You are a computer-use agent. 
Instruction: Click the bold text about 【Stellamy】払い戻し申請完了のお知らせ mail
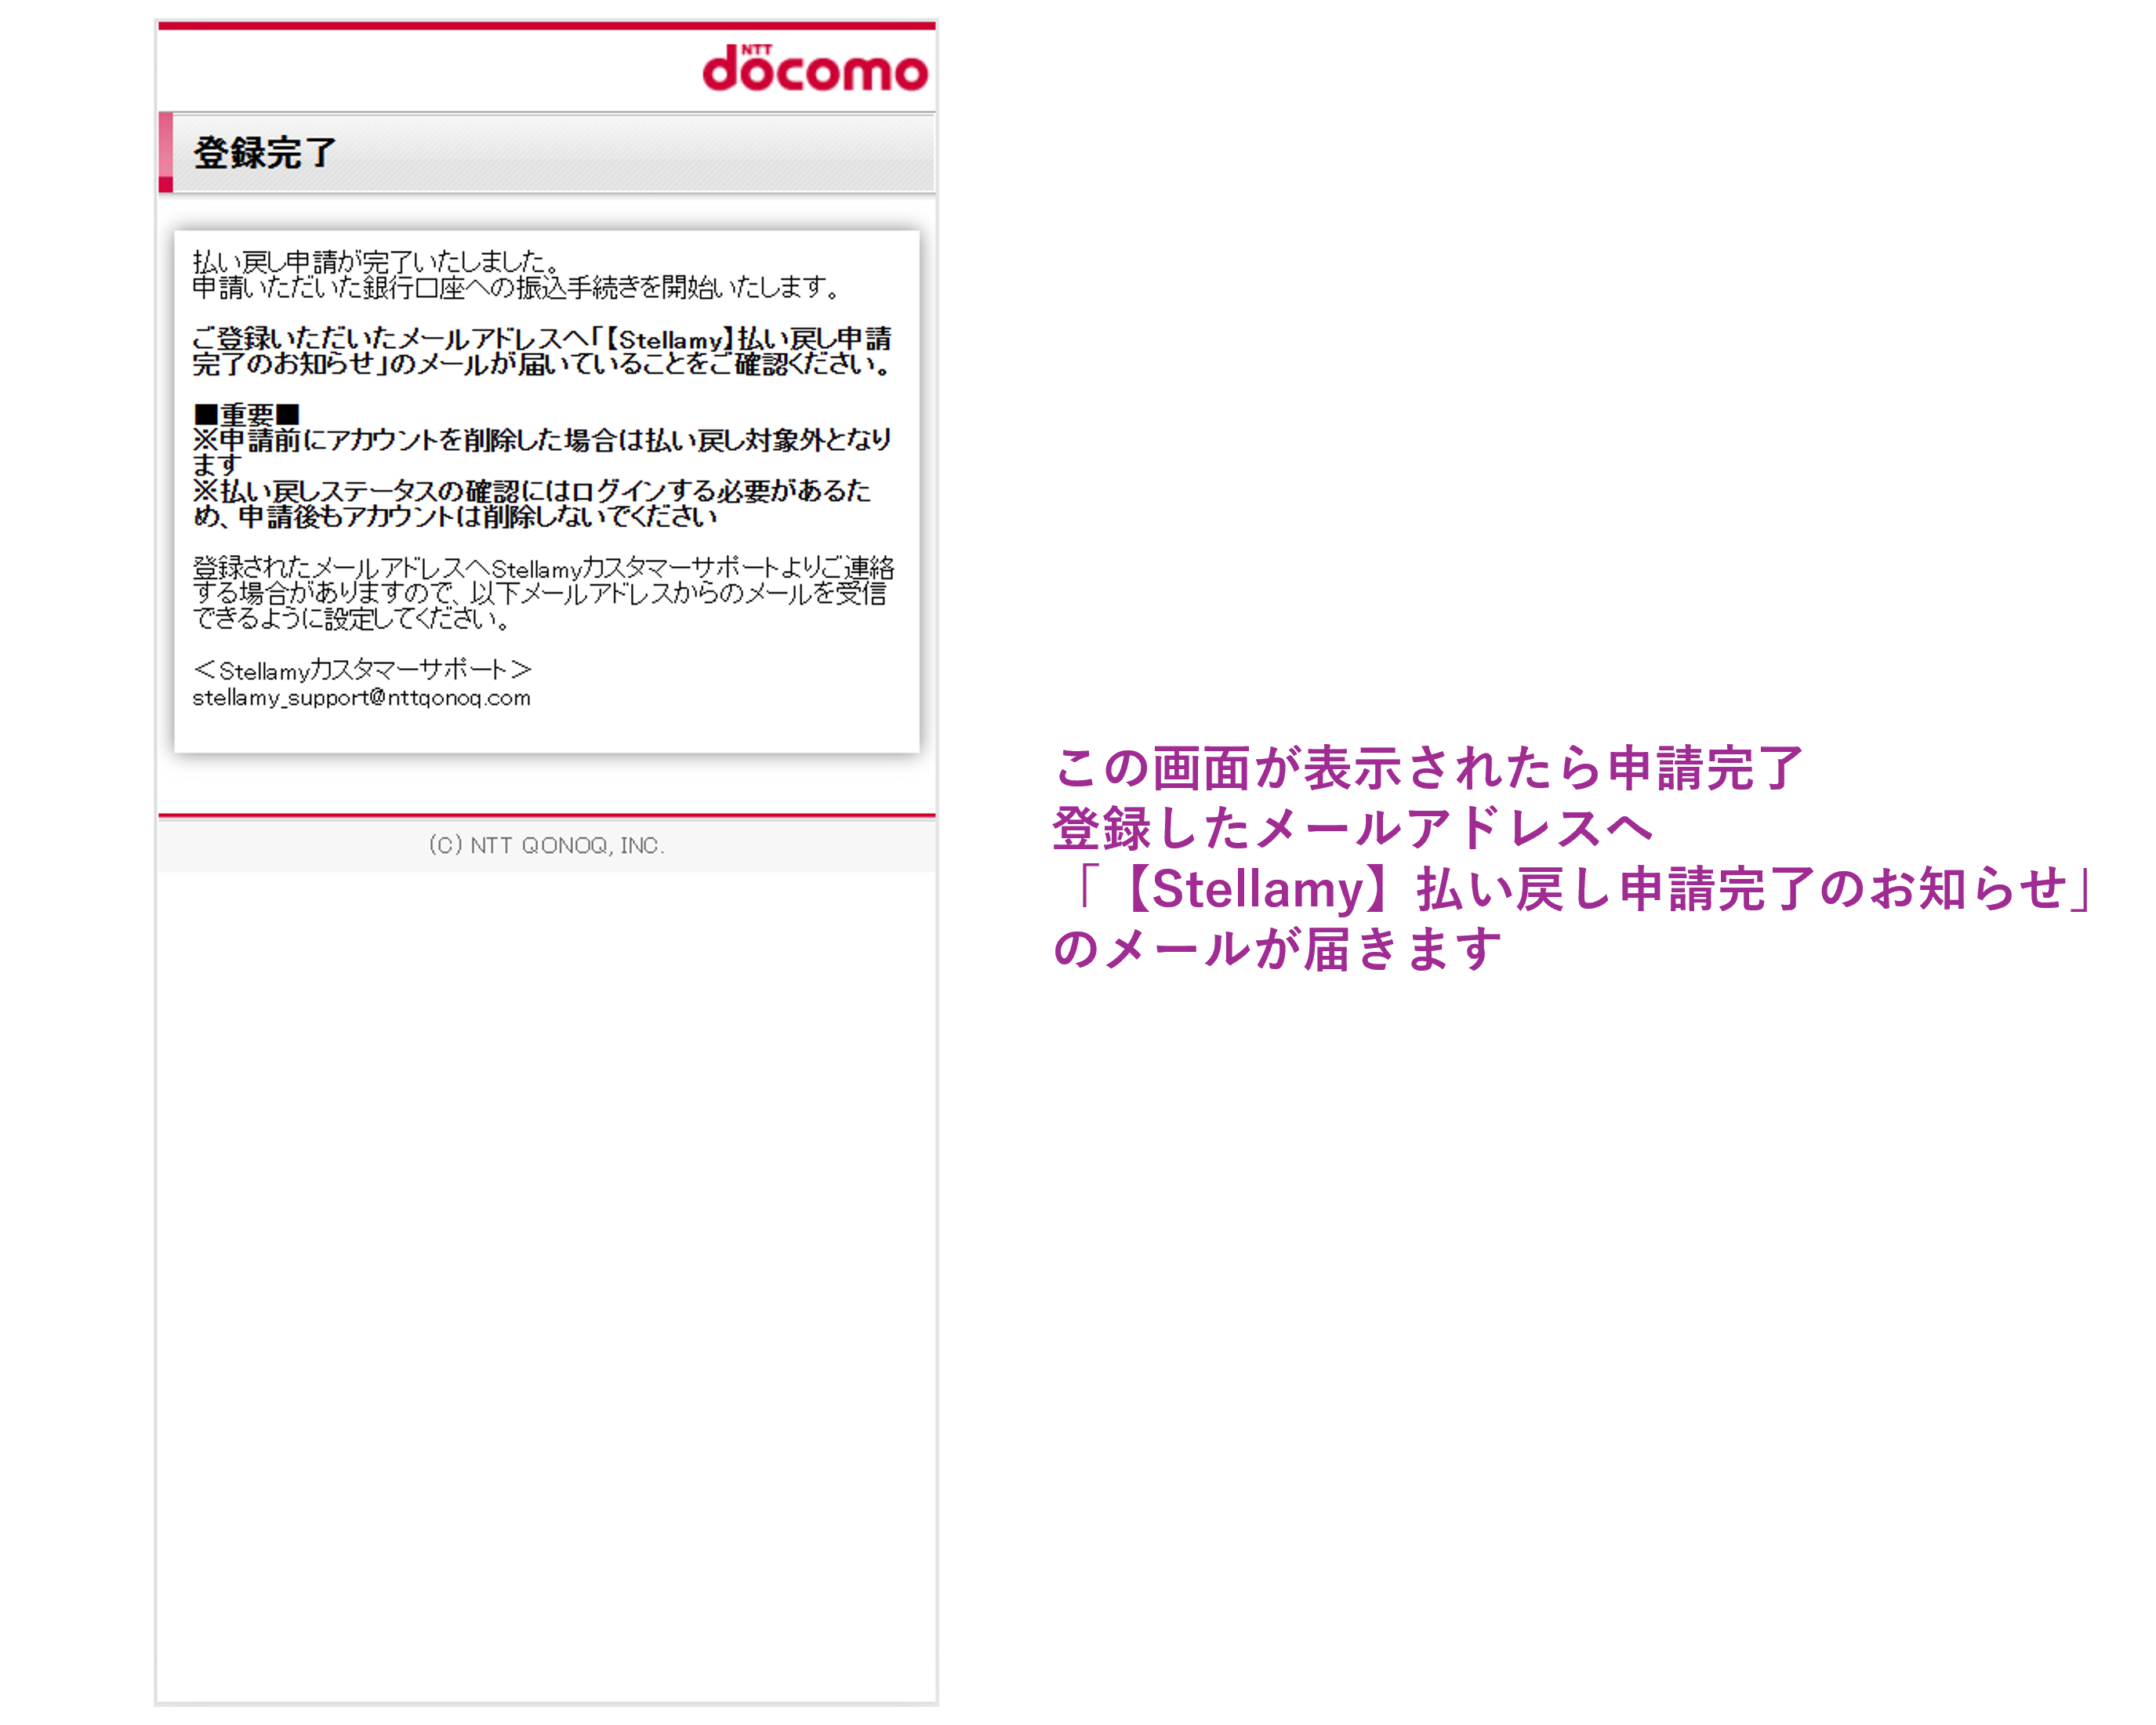[542, 352]
